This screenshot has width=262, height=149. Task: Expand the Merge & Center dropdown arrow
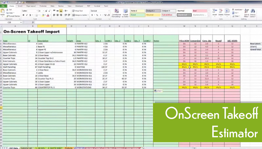pos(88,15)
